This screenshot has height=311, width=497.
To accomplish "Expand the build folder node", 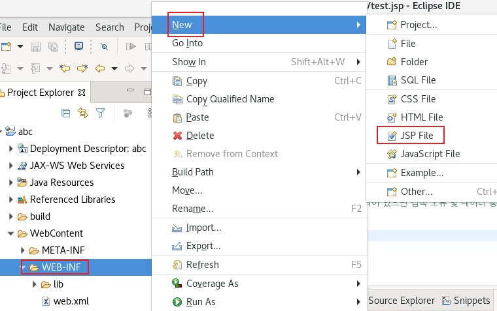I will pos(10,216).
